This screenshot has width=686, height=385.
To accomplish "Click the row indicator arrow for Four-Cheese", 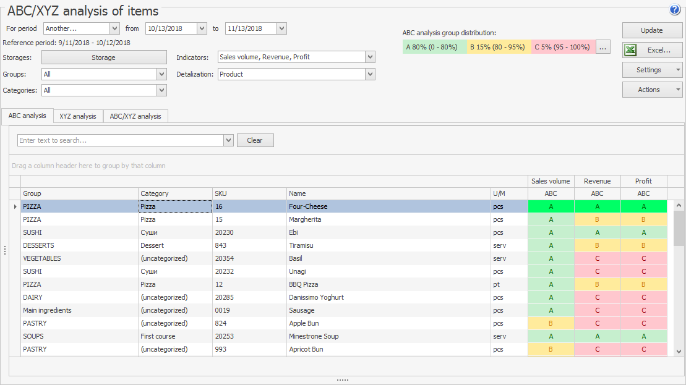I will click(15, 206).
